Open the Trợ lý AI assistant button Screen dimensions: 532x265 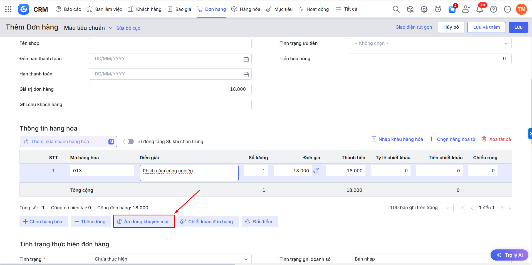tap(509, 255)
